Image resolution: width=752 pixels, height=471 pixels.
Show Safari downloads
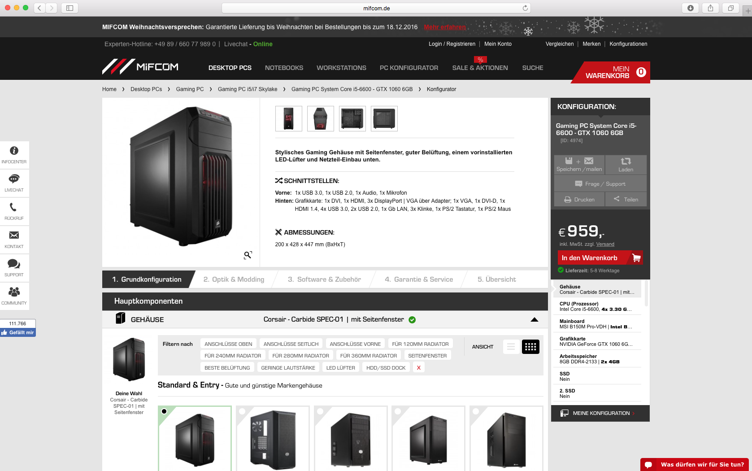pos(691,8)
